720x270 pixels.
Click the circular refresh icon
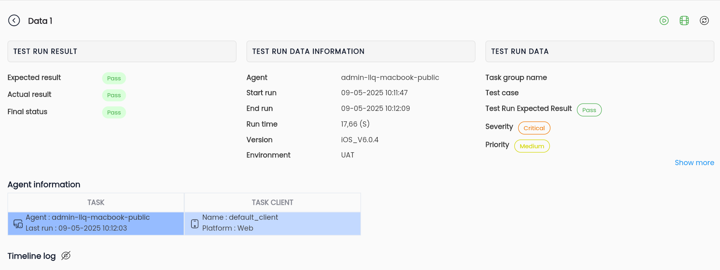coord(704,20)
